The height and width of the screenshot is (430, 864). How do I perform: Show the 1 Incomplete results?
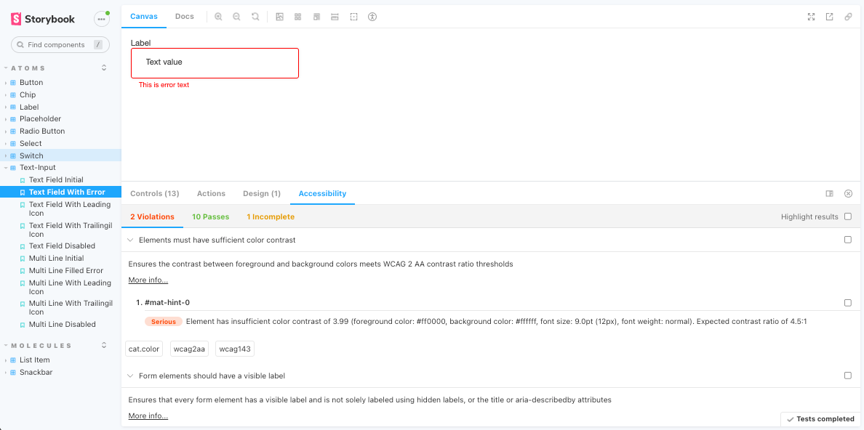click(x=271, y=217)
